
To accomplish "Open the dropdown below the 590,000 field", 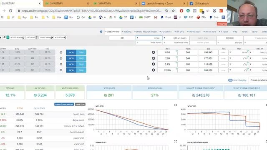I will pyautogui.click(x=230, y=42).
